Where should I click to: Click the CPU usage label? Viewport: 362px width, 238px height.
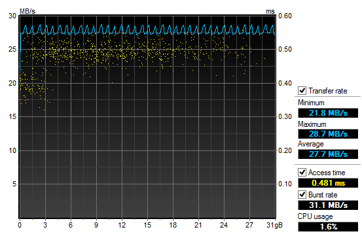(315, 216)
